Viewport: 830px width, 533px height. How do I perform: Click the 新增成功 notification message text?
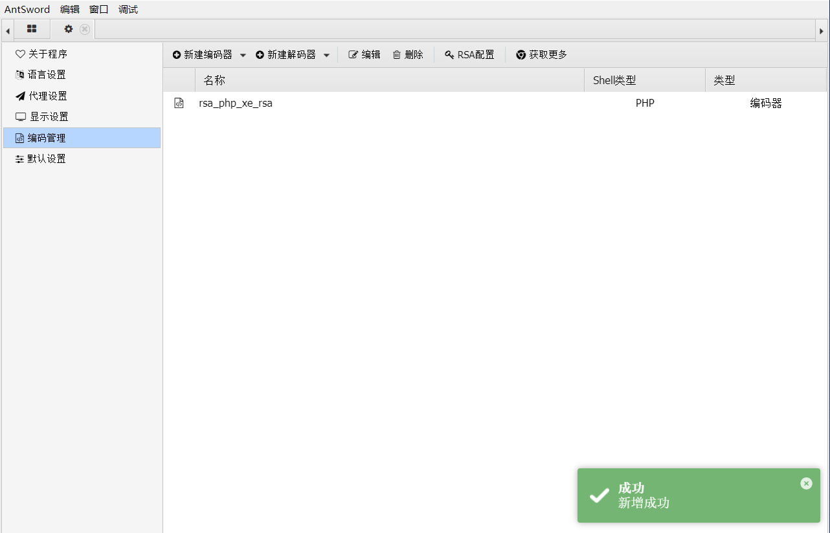644,503
